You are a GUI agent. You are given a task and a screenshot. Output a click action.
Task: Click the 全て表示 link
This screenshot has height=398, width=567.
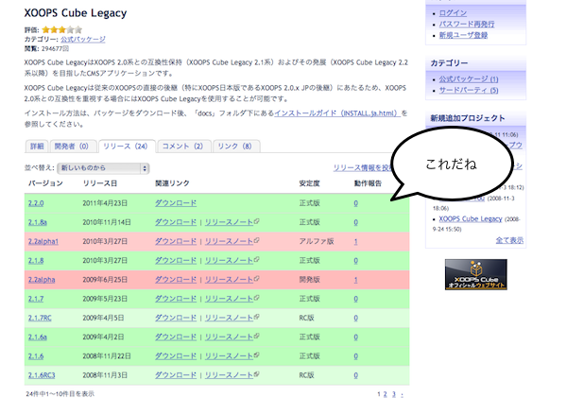pyautogui.click(x=509, y=240)
